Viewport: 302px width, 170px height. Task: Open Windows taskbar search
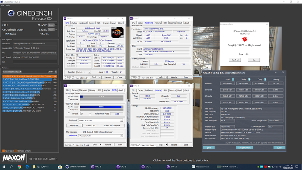(x=11, y=167)
